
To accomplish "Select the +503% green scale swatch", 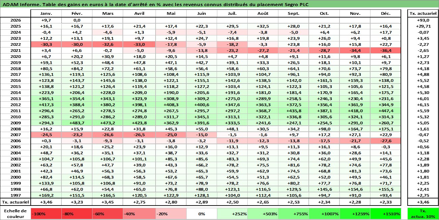I will (262, 214).
